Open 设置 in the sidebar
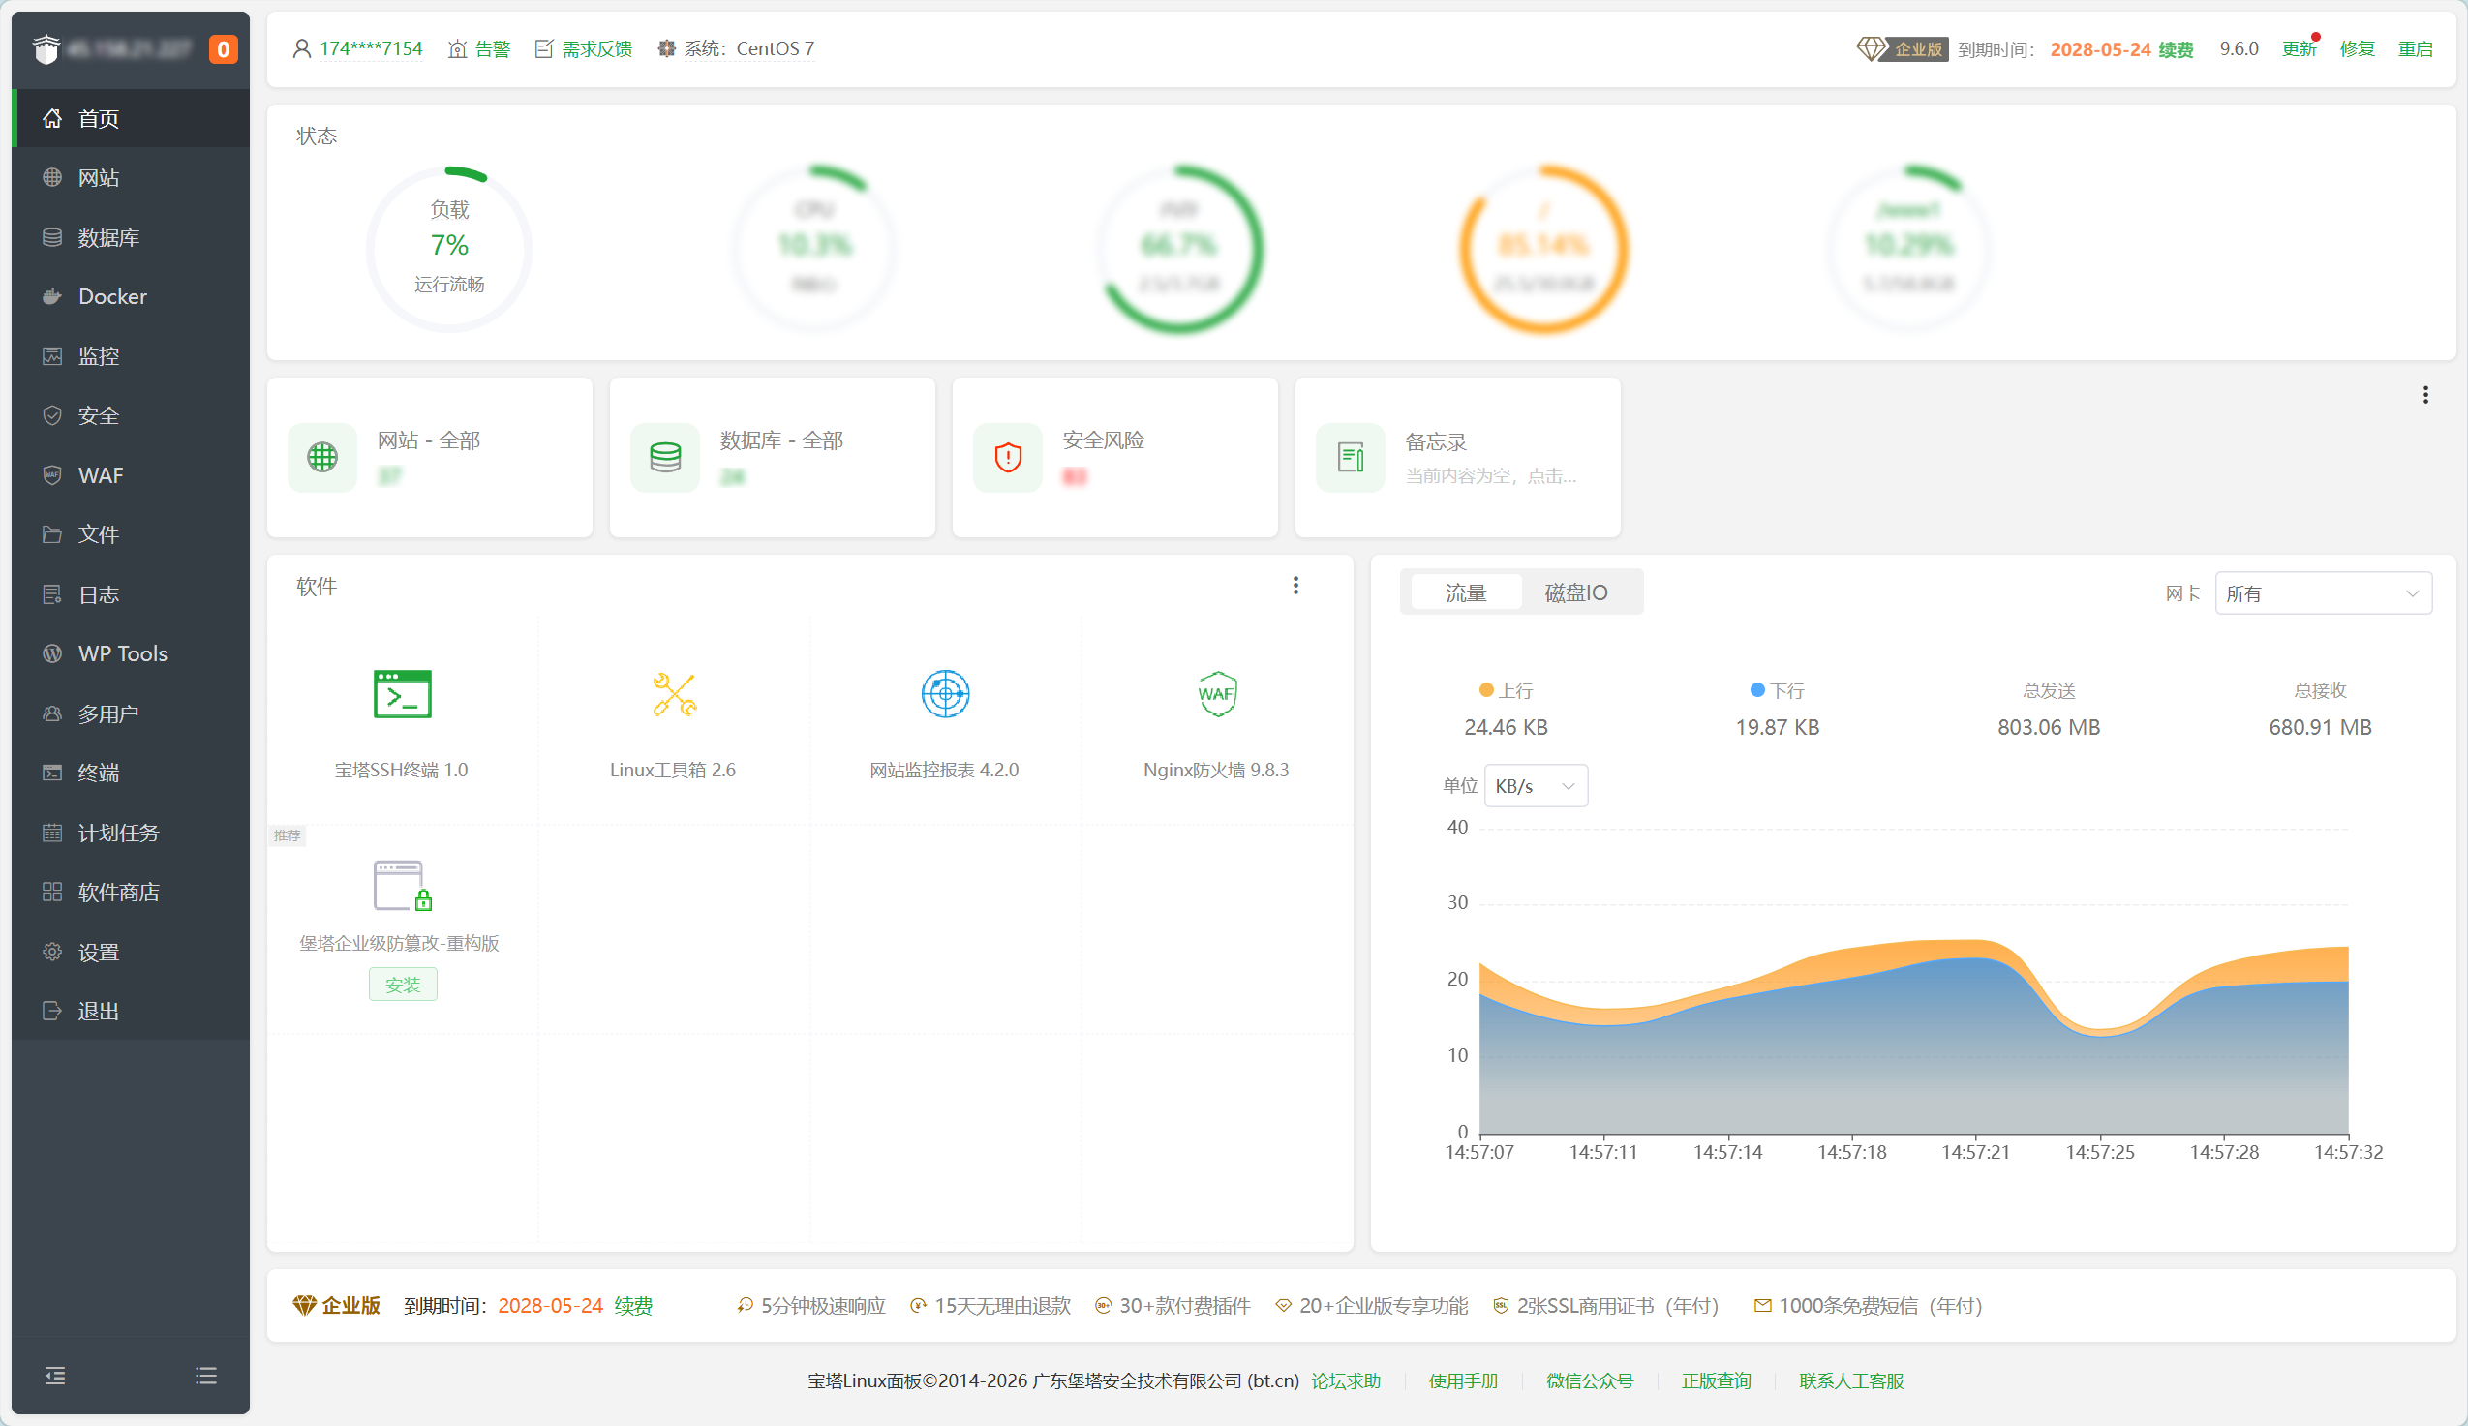The height and width of the screenshot is (1426, 2468). tap(132, 952)
